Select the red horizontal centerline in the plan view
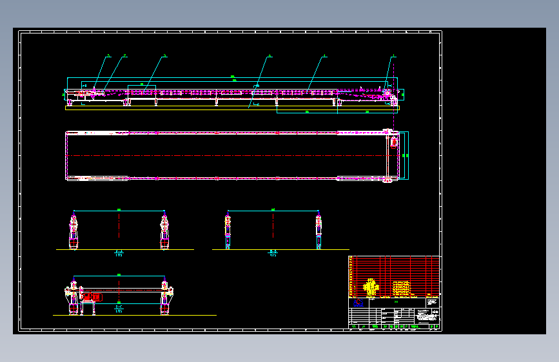 (x=233, y=156)
